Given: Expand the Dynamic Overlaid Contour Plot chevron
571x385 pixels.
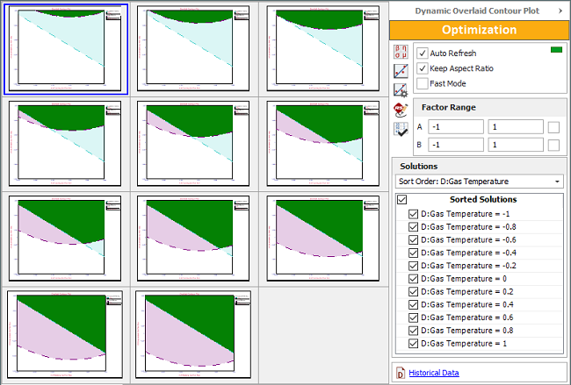Looking at the screenshot, I should tap(560, 10).
